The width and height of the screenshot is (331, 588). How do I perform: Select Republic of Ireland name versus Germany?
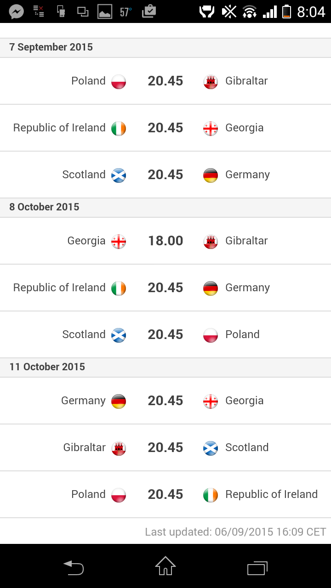[x=59, y=288]
